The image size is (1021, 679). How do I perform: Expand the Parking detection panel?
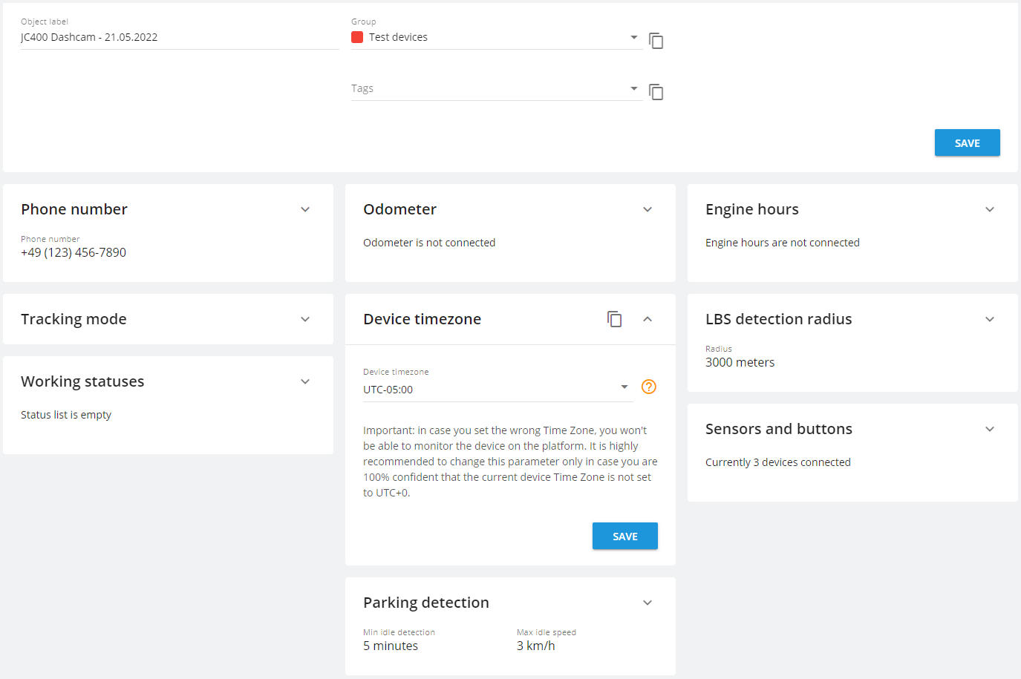point(647,603)
